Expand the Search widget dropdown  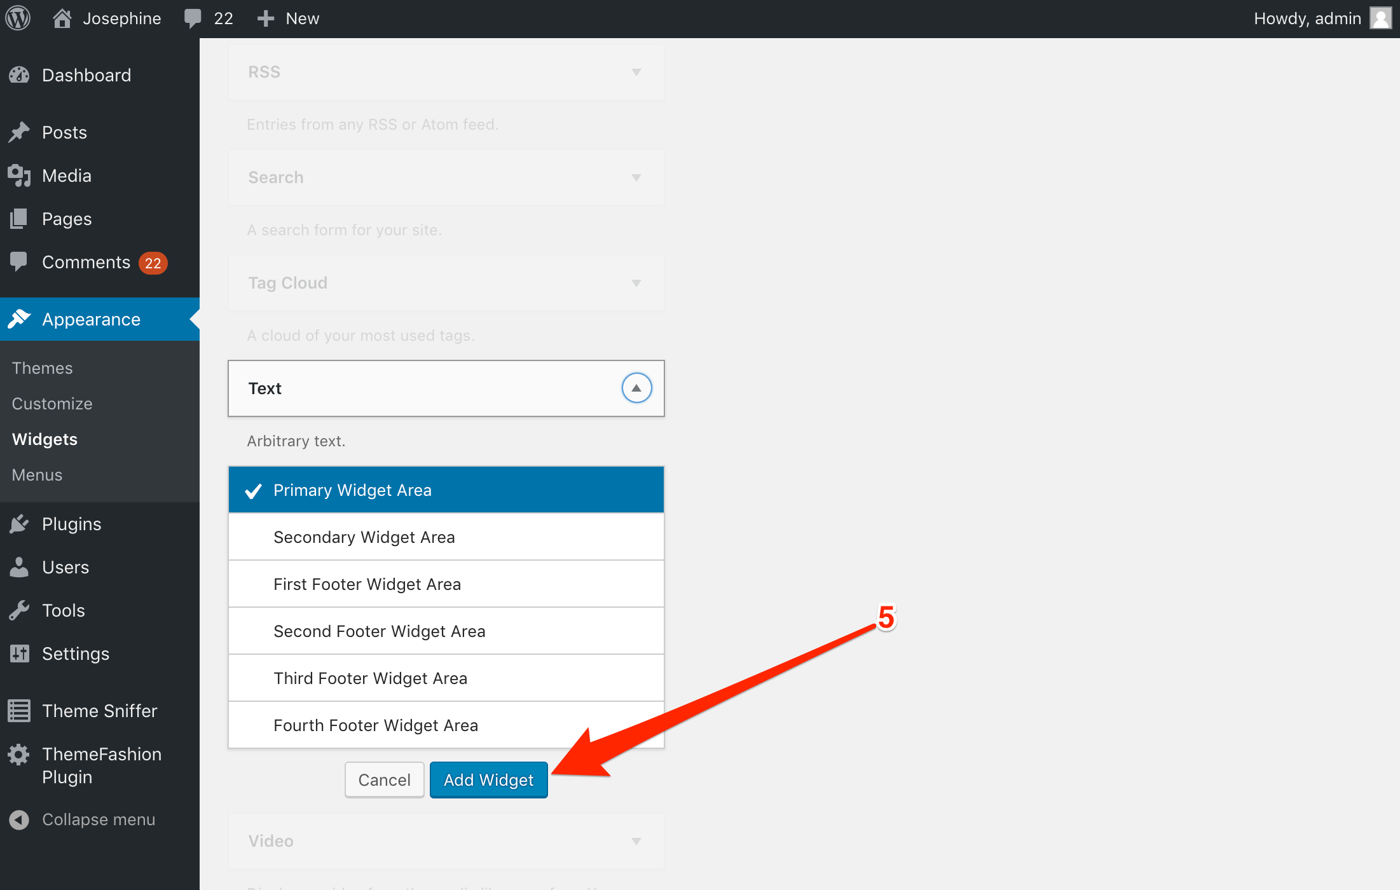point(636,177)
